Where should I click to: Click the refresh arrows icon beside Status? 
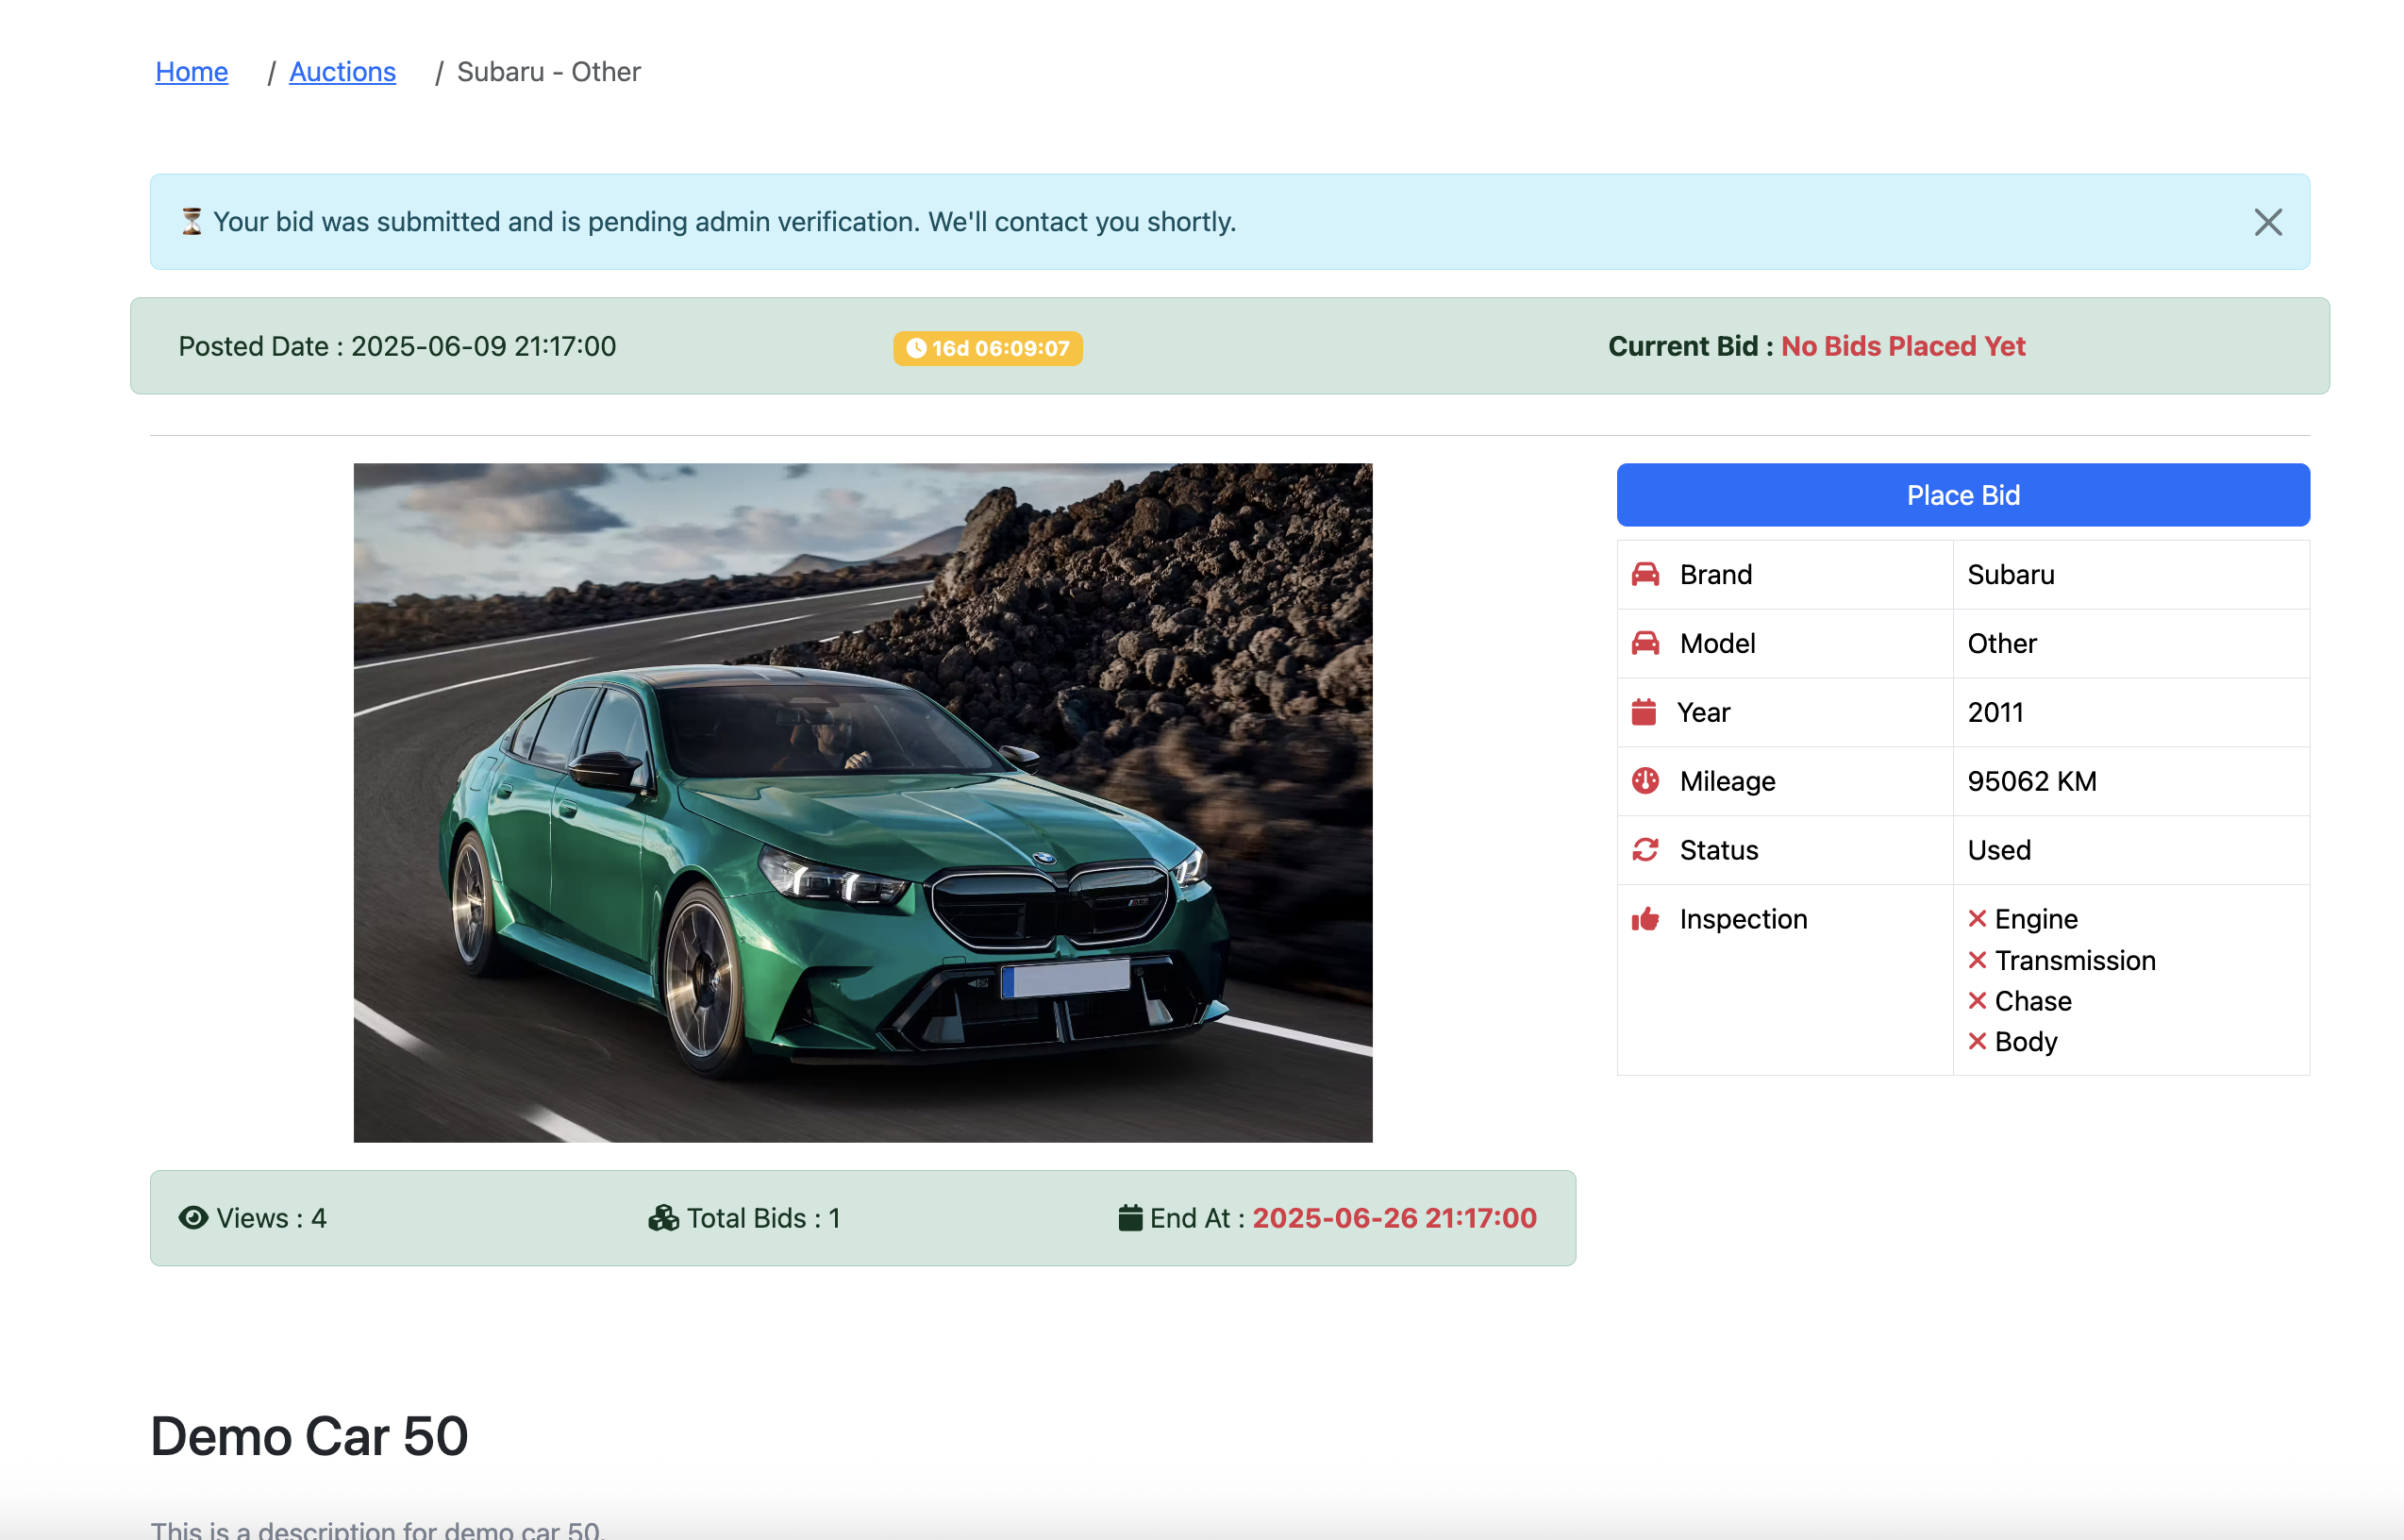click(1645, 849)
